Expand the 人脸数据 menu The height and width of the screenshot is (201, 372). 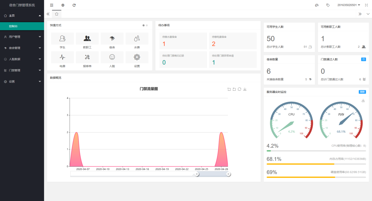pyautogui.click(x=22, y=59)
